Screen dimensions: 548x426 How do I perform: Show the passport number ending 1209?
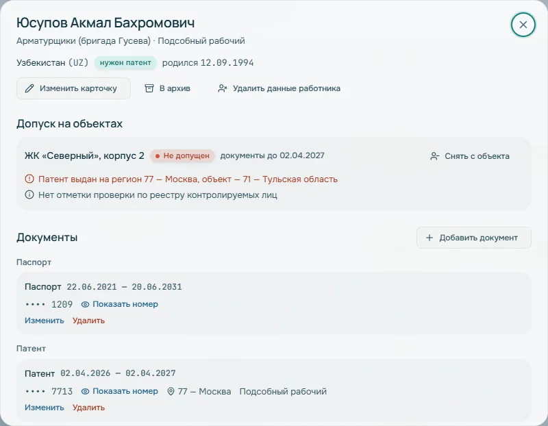(x=120, y=304)
